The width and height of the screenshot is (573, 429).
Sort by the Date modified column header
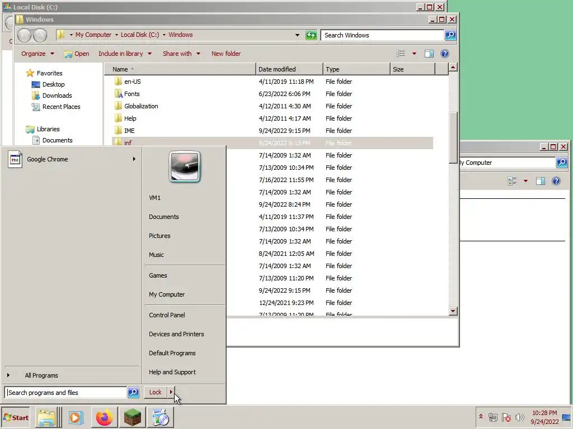click(x=289, y=69)
